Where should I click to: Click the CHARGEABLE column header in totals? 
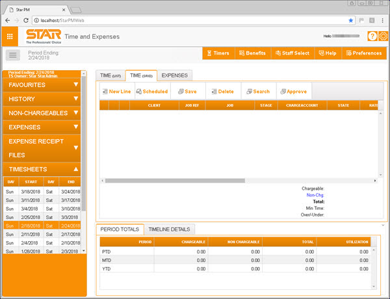181,242
